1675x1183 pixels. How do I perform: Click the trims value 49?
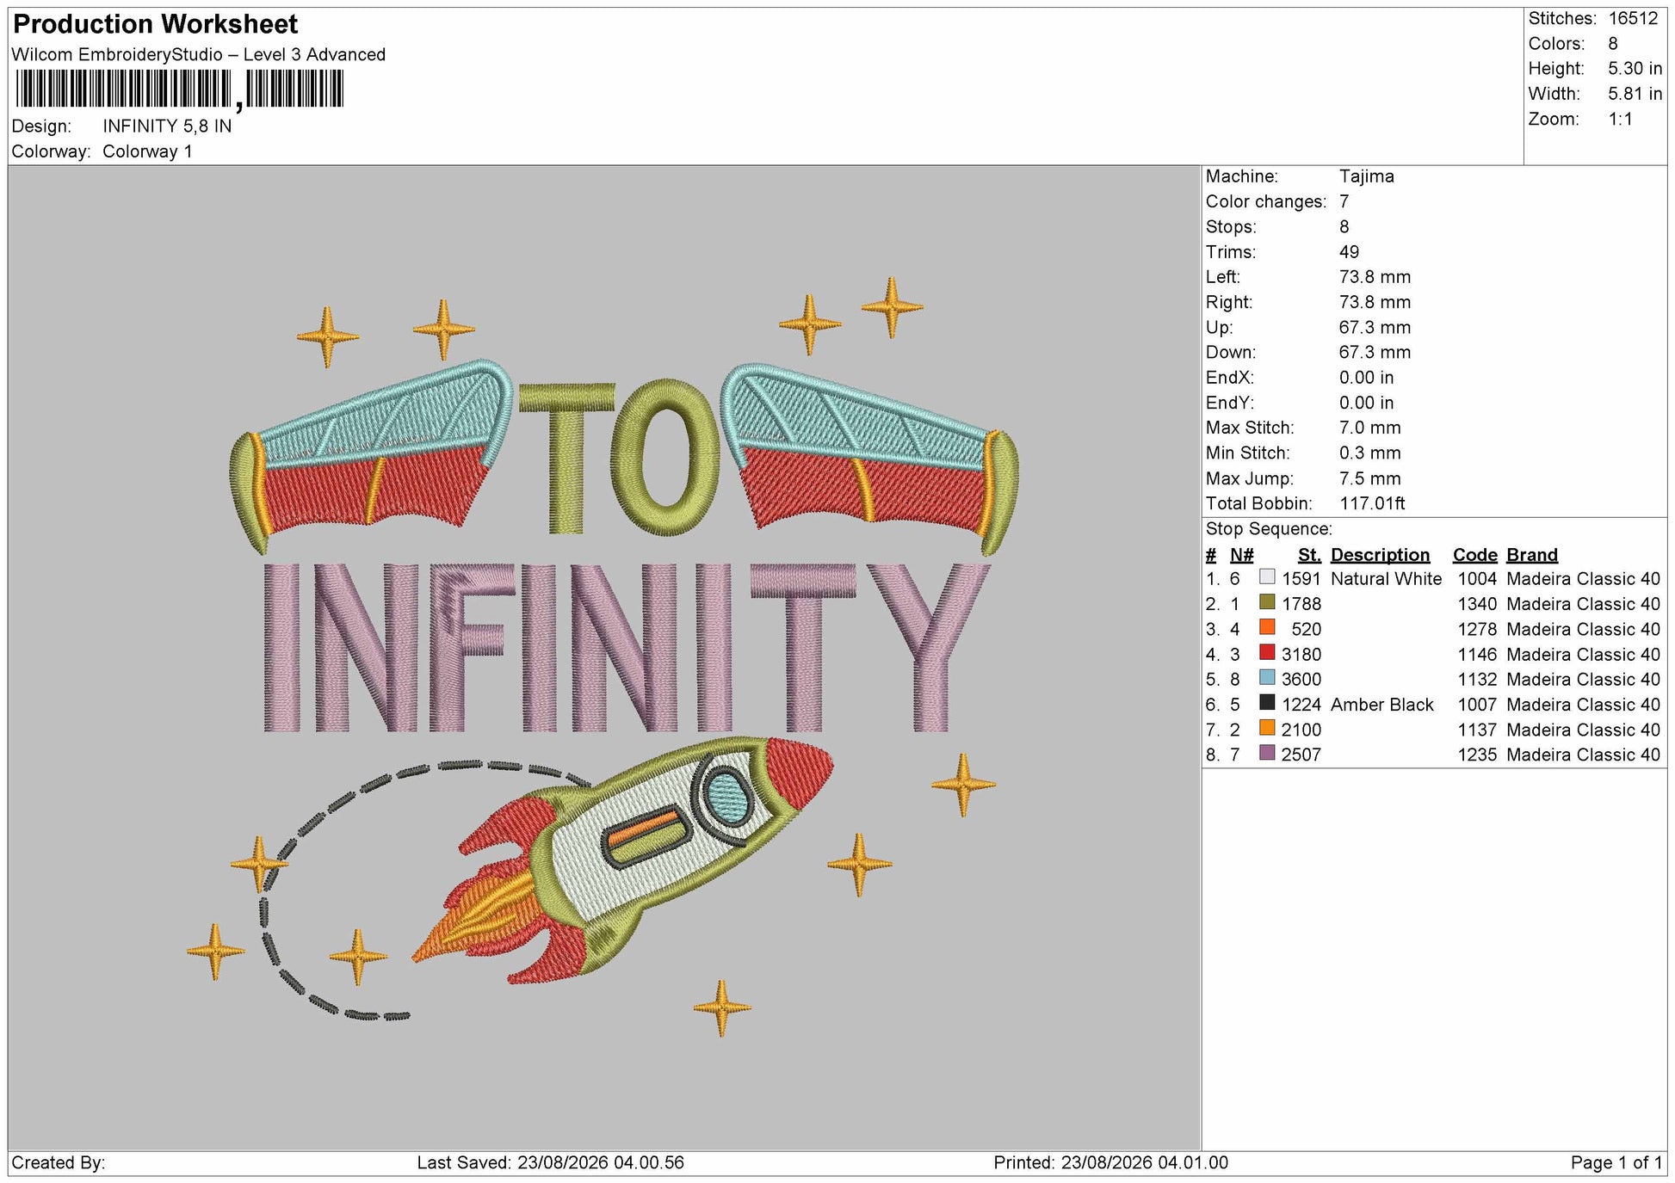click(x=1349, y=252)
